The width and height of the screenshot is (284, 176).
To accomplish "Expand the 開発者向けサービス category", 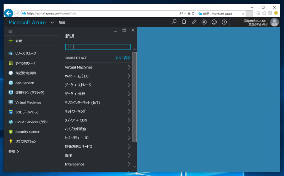I will pyautogui.click(x=98, y=147).
